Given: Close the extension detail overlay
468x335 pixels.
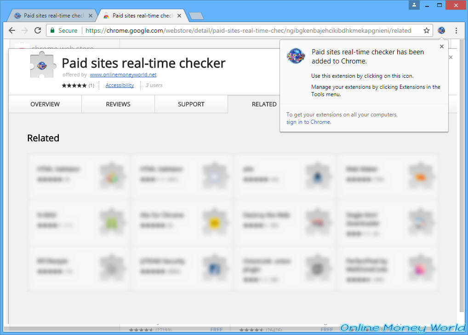Looking at the screenshot, I should tap(451, 58).
